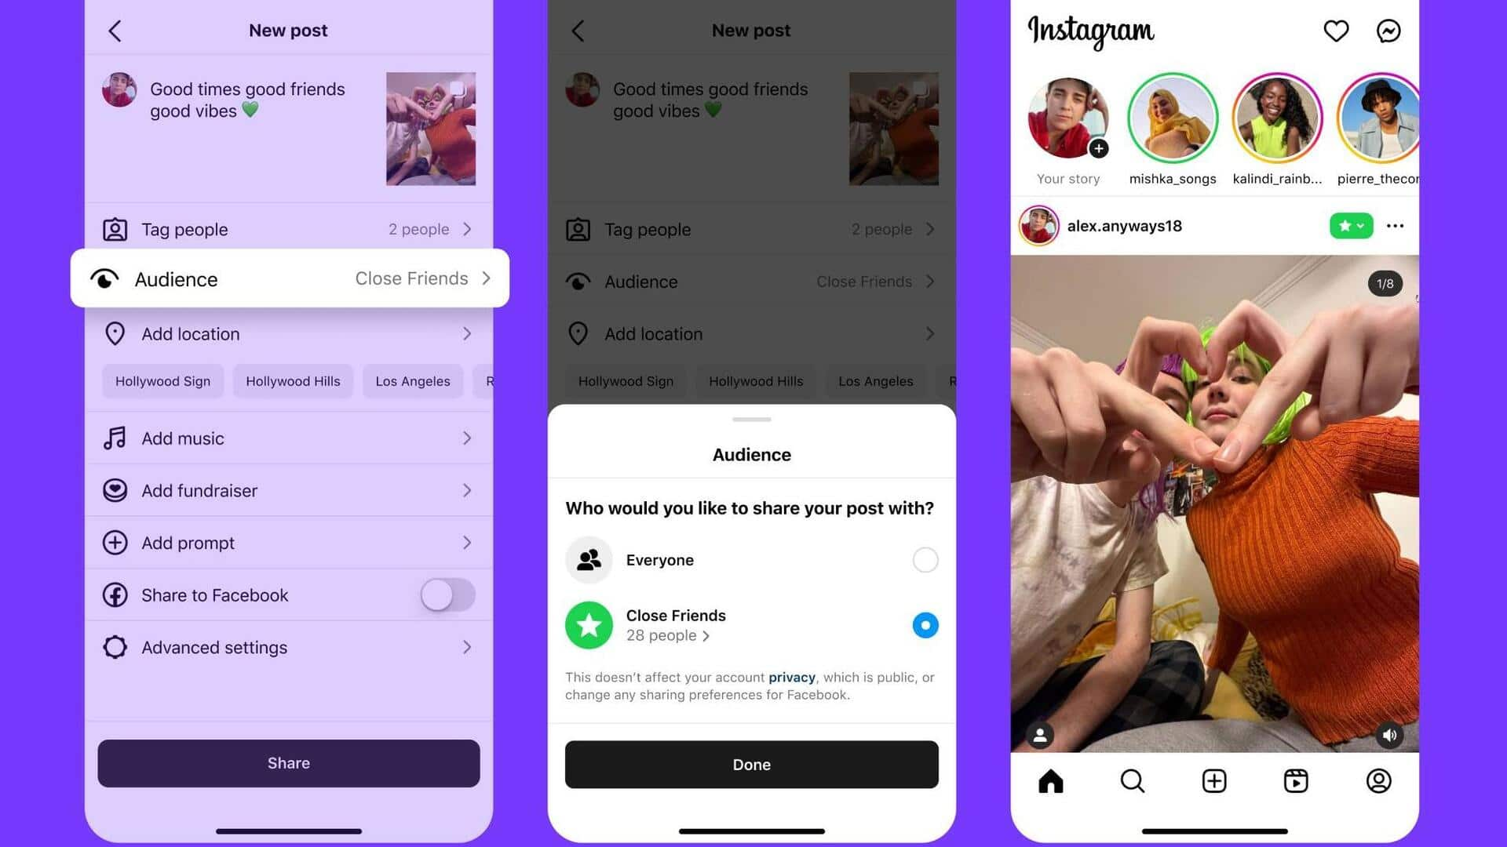Viewport: 1507px width, 847px height.
Task: Tap the Instagram home tab icon
Action: coord(1053,782)
